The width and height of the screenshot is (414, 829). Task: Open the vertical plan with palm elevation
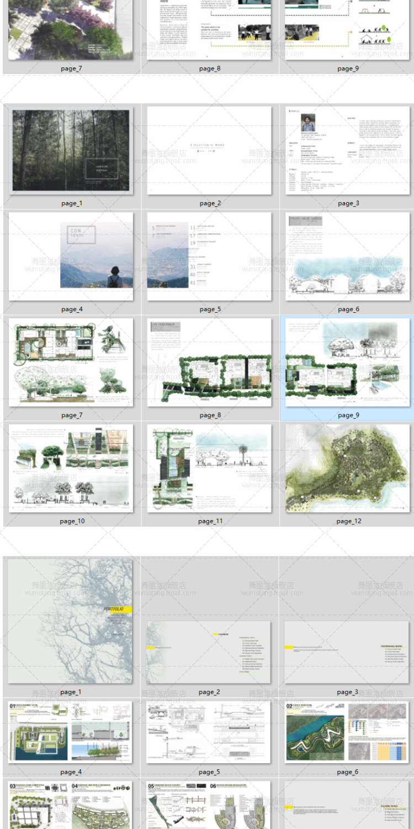(209, 468)
